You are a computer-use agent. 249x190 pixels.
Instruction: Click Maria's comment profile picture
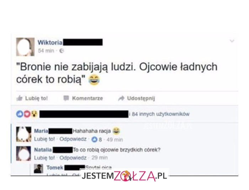coord(24,134)
